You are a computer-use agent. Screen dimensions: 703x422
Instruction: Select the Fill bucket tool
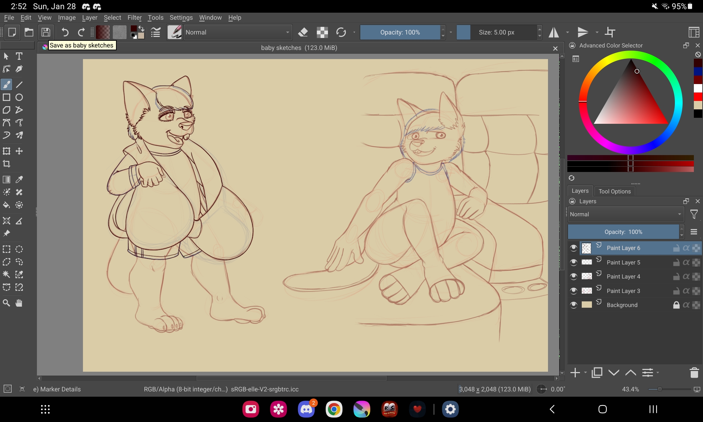click(x=6, y=205)
